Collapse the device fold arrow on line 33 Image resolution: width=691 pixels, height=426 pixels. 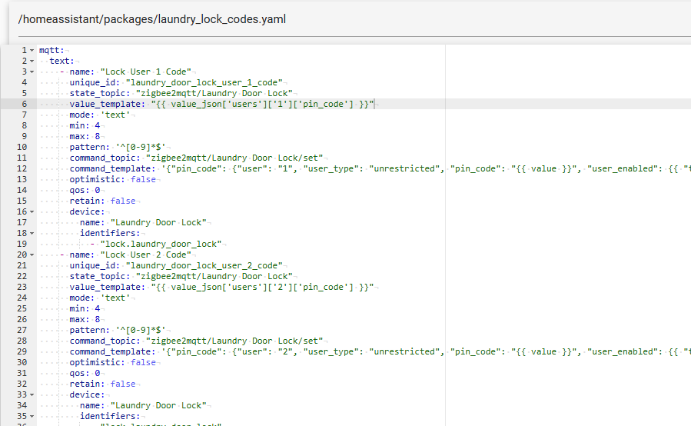coord(32,395)
